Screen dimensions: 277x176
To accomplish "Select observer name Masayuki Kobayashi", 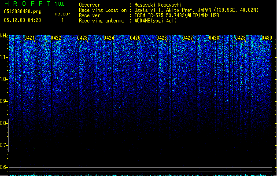I will [x=158, y=5].
